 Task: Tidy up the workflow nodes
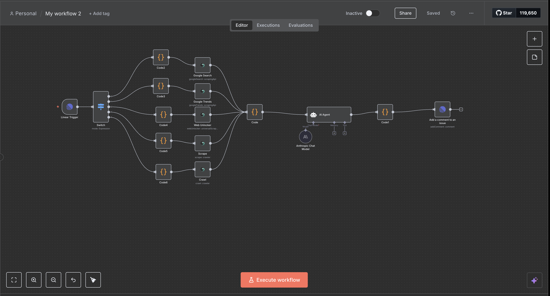[93, 280]
